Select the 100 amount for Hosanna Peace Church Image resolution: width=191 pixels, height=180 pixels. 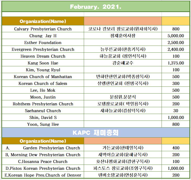coord(176,161)
